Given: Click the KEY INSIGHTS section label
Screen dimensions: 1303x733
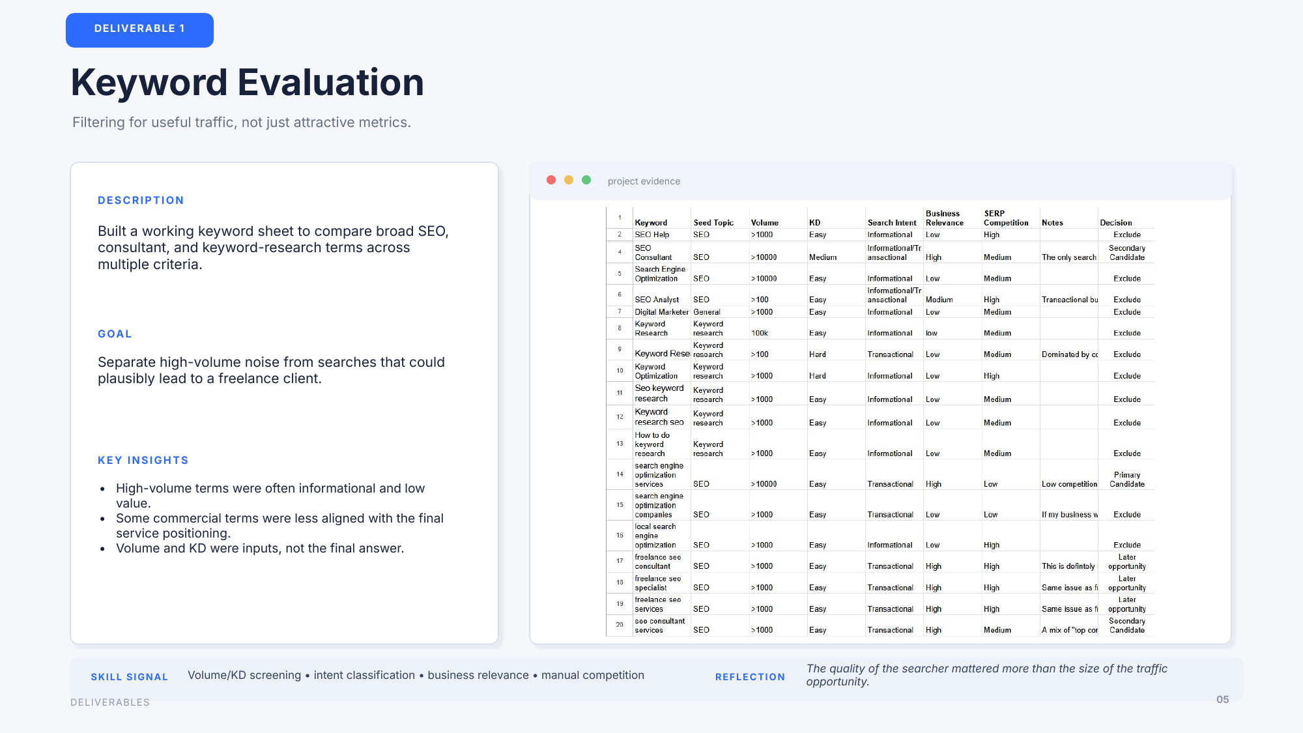Looking at the screenshot, I should pos(143,460).
